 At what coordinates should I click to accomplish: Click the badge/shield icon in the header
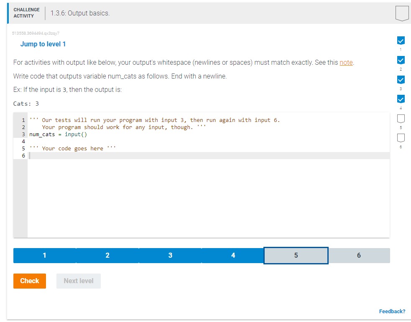(402, 13)
